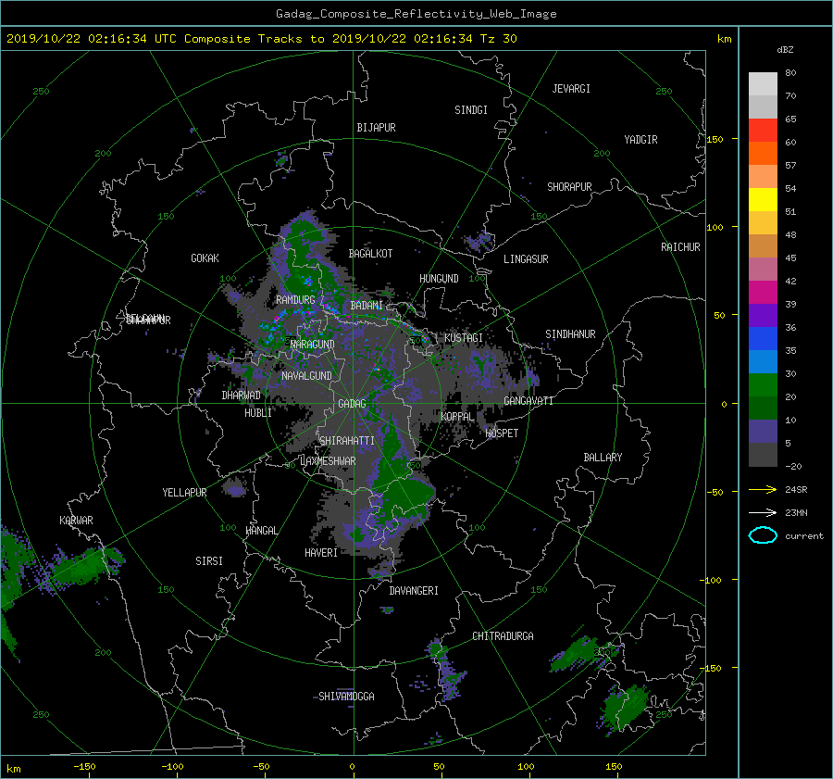Click the white 23MN arrow legend icon
Viewport: 833px width, 779px height.
point(763,513)
